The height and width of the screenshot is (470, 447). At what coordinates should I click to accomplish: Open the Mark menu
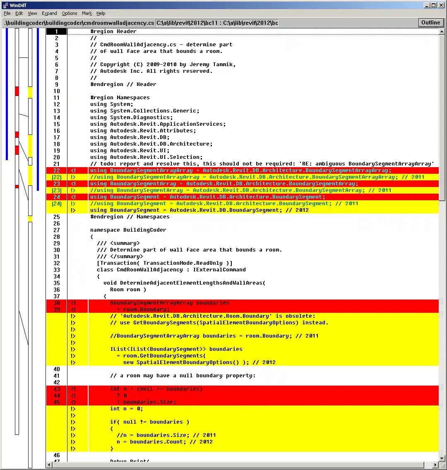[x=87, y=13]
